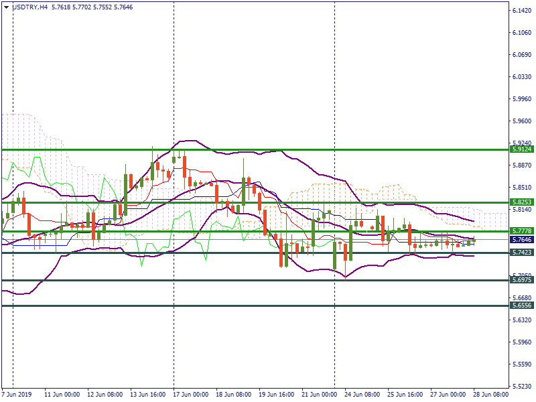Viewport: 536px width, 402px height.
Task: Open the chart dropdown arrow beside USDTRY,H4
Action: pos(7,7)
